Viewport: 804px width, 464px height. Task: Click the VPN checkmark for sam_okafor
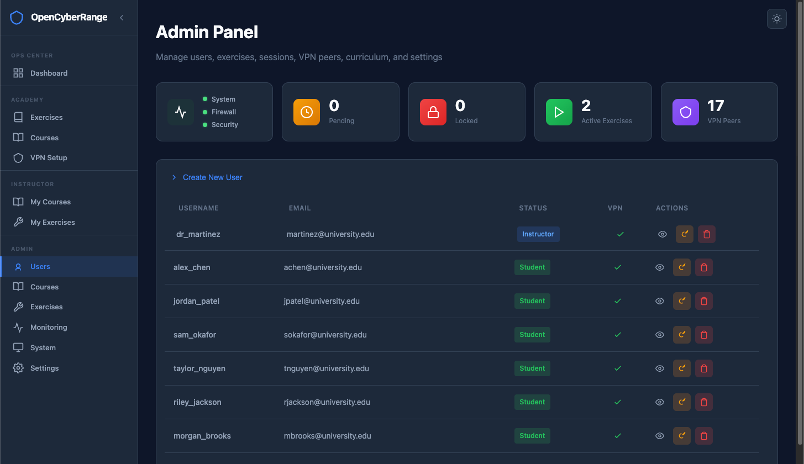[618, 335]
